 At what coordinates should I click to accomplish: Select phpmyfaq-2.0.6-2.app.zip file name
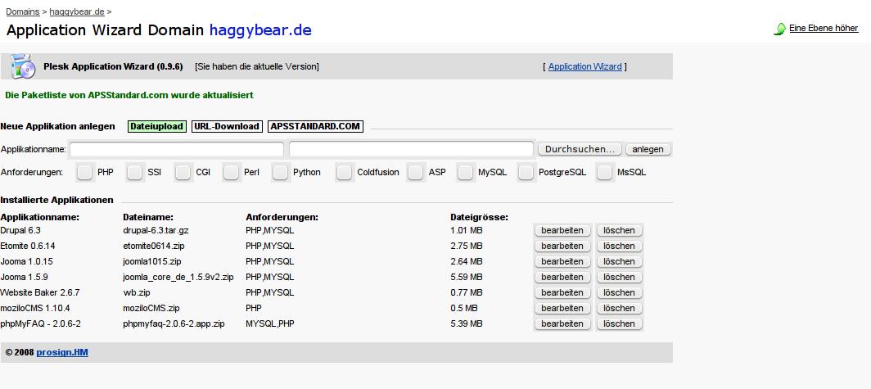(x=174, y=323)
